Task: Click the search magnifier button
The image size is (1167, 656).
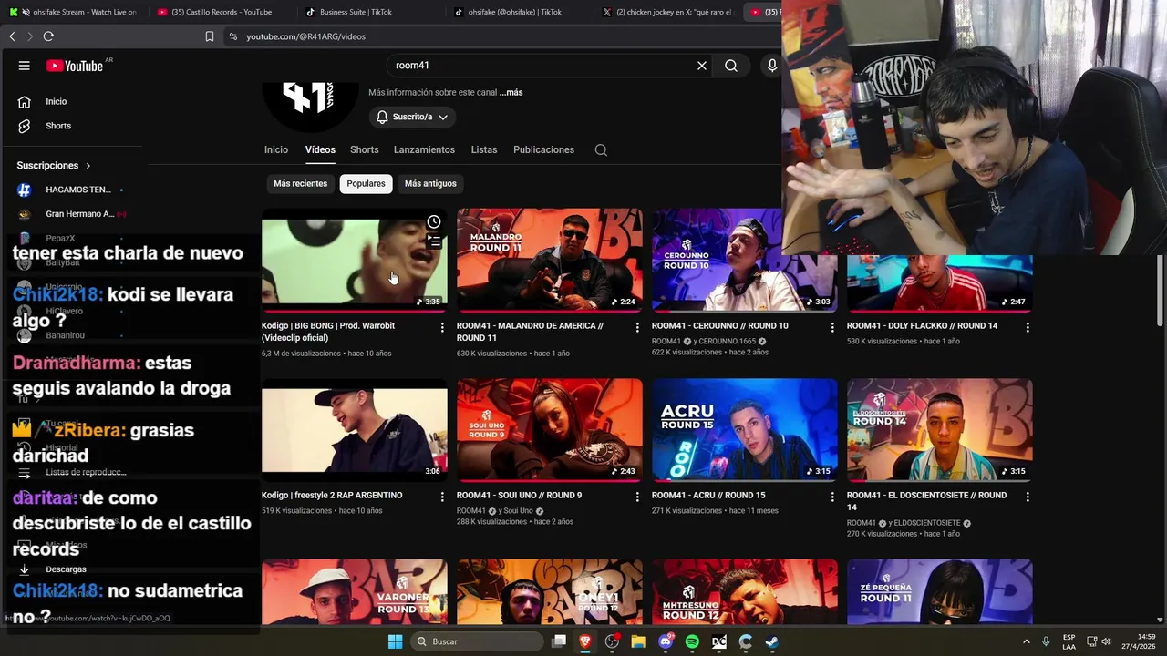Action: click(731, 66)
